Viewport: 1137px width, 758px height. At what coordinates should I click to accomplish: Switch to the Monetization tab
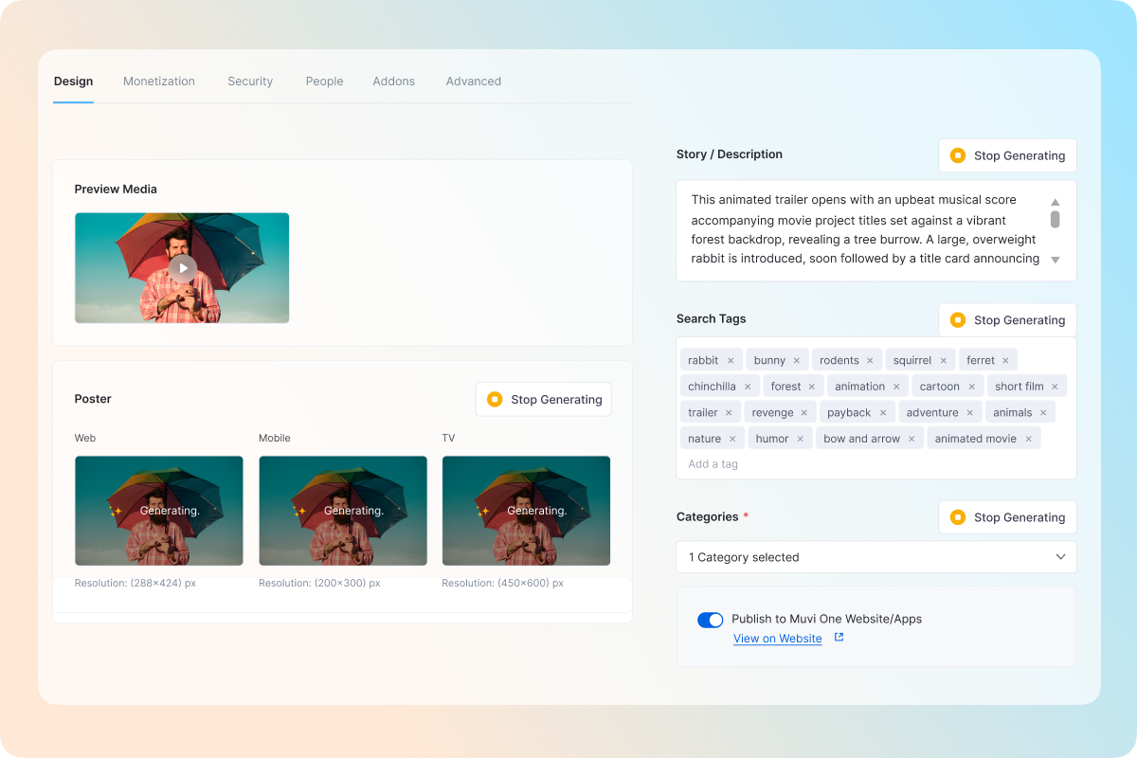click(x=159, y=81)
